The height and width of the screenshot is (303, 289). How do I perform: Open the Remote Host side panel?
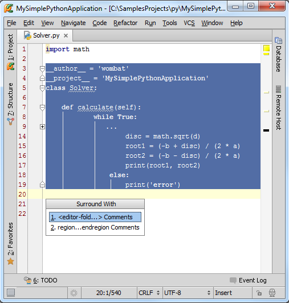point(279,108)
